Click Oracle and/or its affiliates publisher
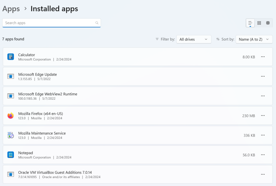The height and width of the screenshot is (186, 276). [61, 177]
